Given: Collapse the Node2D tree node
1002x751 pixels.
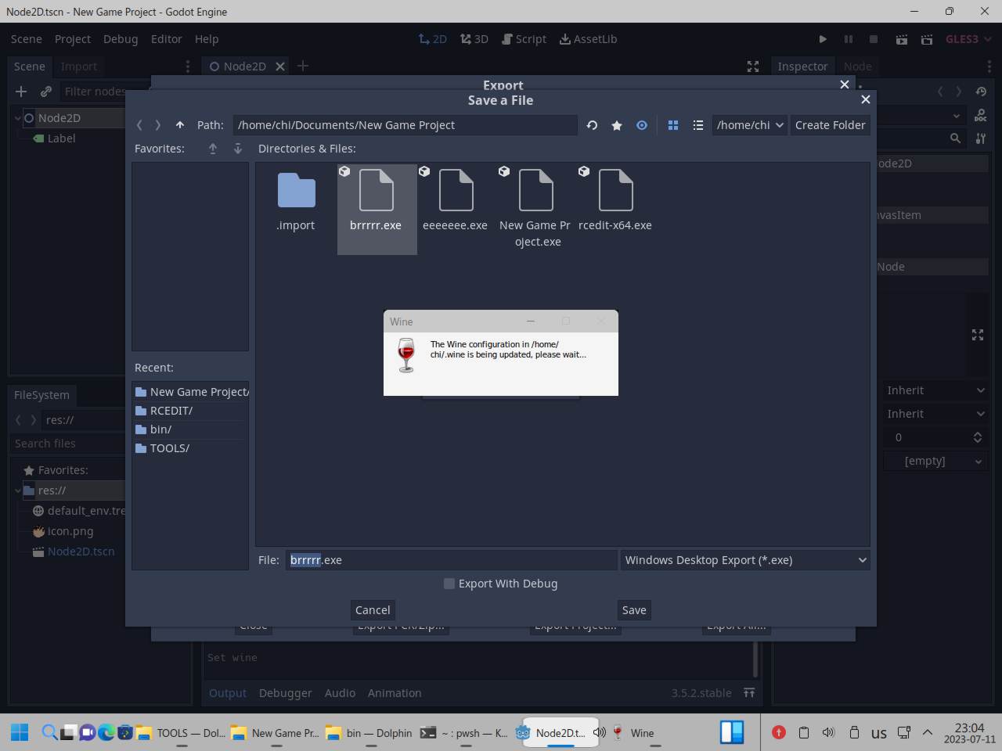Looking at the screenshot, I should click(17, 118).
